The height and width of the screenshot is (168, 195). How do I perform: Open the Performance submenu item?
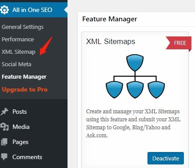tap(18, 40)
